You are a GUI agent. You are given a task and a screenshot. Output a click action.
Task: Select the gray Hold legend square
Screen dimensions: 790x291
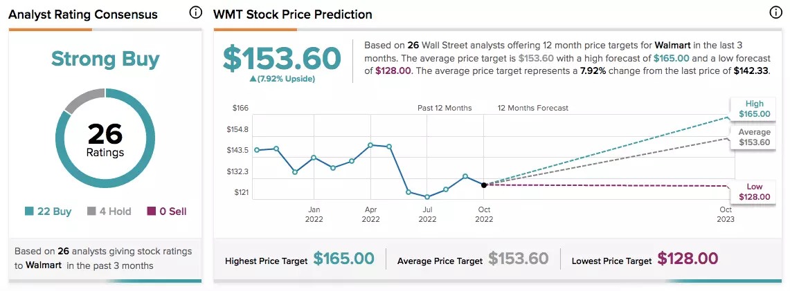[91, 212]
